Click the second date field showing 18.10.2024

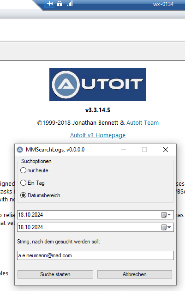[x=95, y=227]
